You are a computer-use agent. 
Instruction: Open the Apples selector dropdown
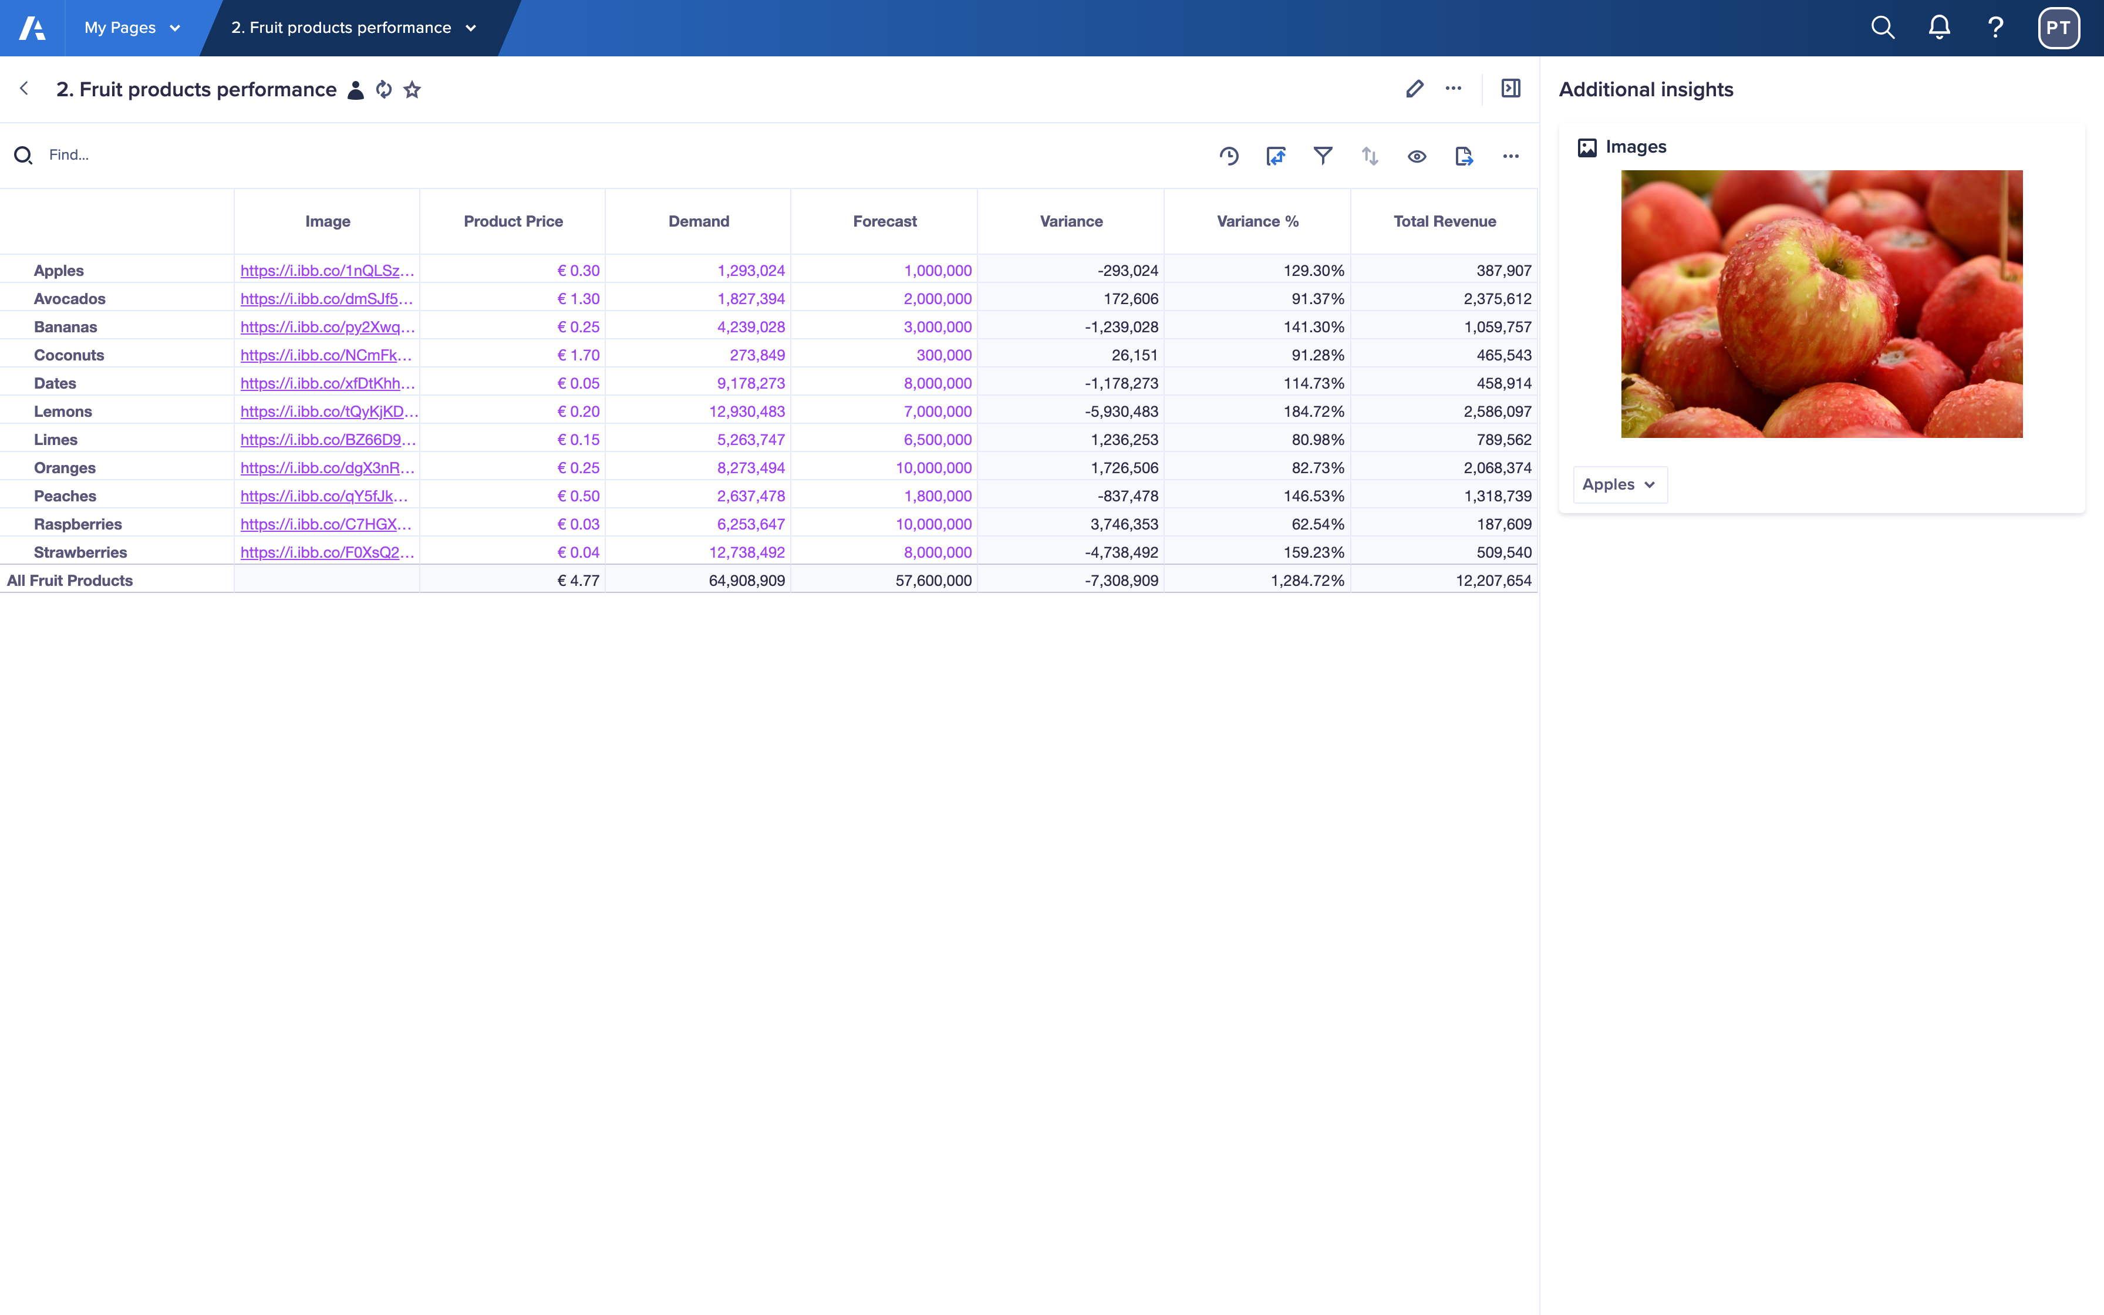1620,484
